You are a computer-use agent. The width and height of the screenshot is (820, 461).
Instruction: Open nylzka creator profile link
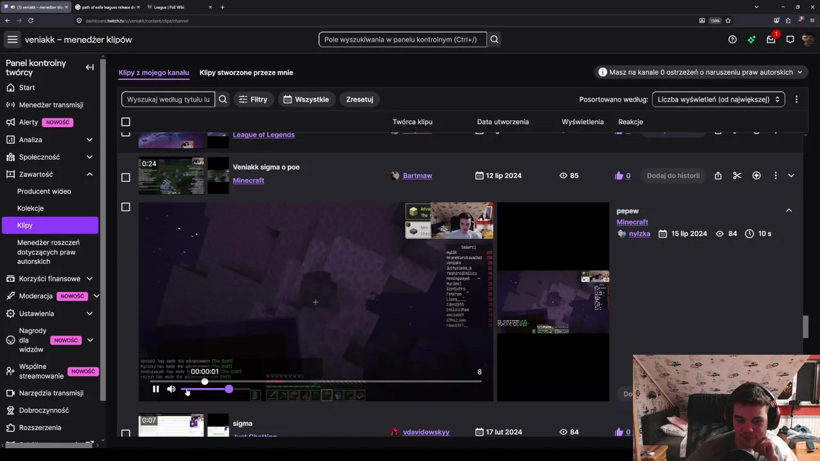point(639,234)
